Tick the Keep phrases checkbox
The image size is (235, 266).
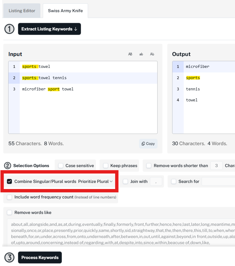(106, 166)
